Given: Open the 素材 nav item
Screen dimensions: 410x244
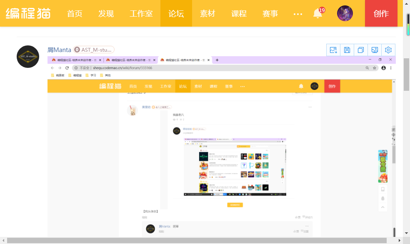Looking at the screenshot, I should [207, 14].
